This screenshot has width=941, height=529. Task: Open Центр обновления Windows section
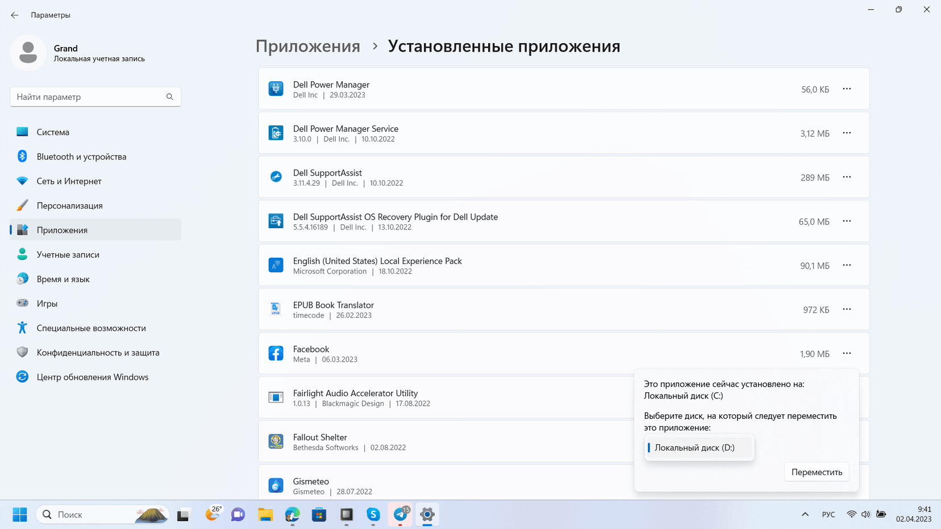pyautogui.click(x=95, y=377)
